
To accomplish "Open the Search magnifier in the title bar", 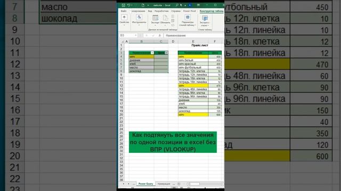I will [177, 5].
